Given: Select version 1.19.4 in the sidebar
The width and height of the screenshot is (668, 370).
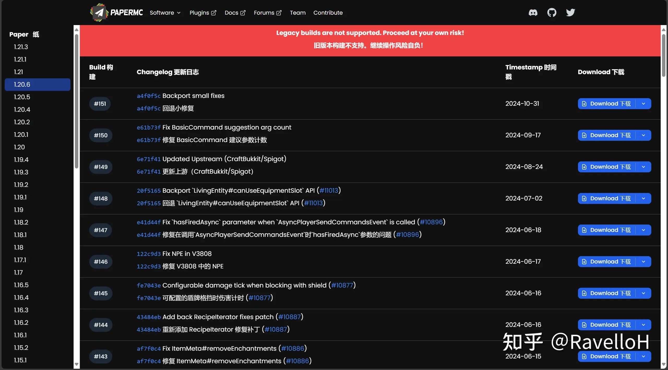Looking at the screenshot, I should tap(21, 160).
